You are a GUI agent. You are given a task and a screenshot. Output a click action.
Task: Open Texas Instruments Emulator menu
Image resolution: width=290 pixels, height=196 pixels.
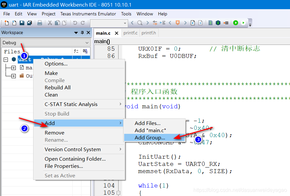coord(88,14)
